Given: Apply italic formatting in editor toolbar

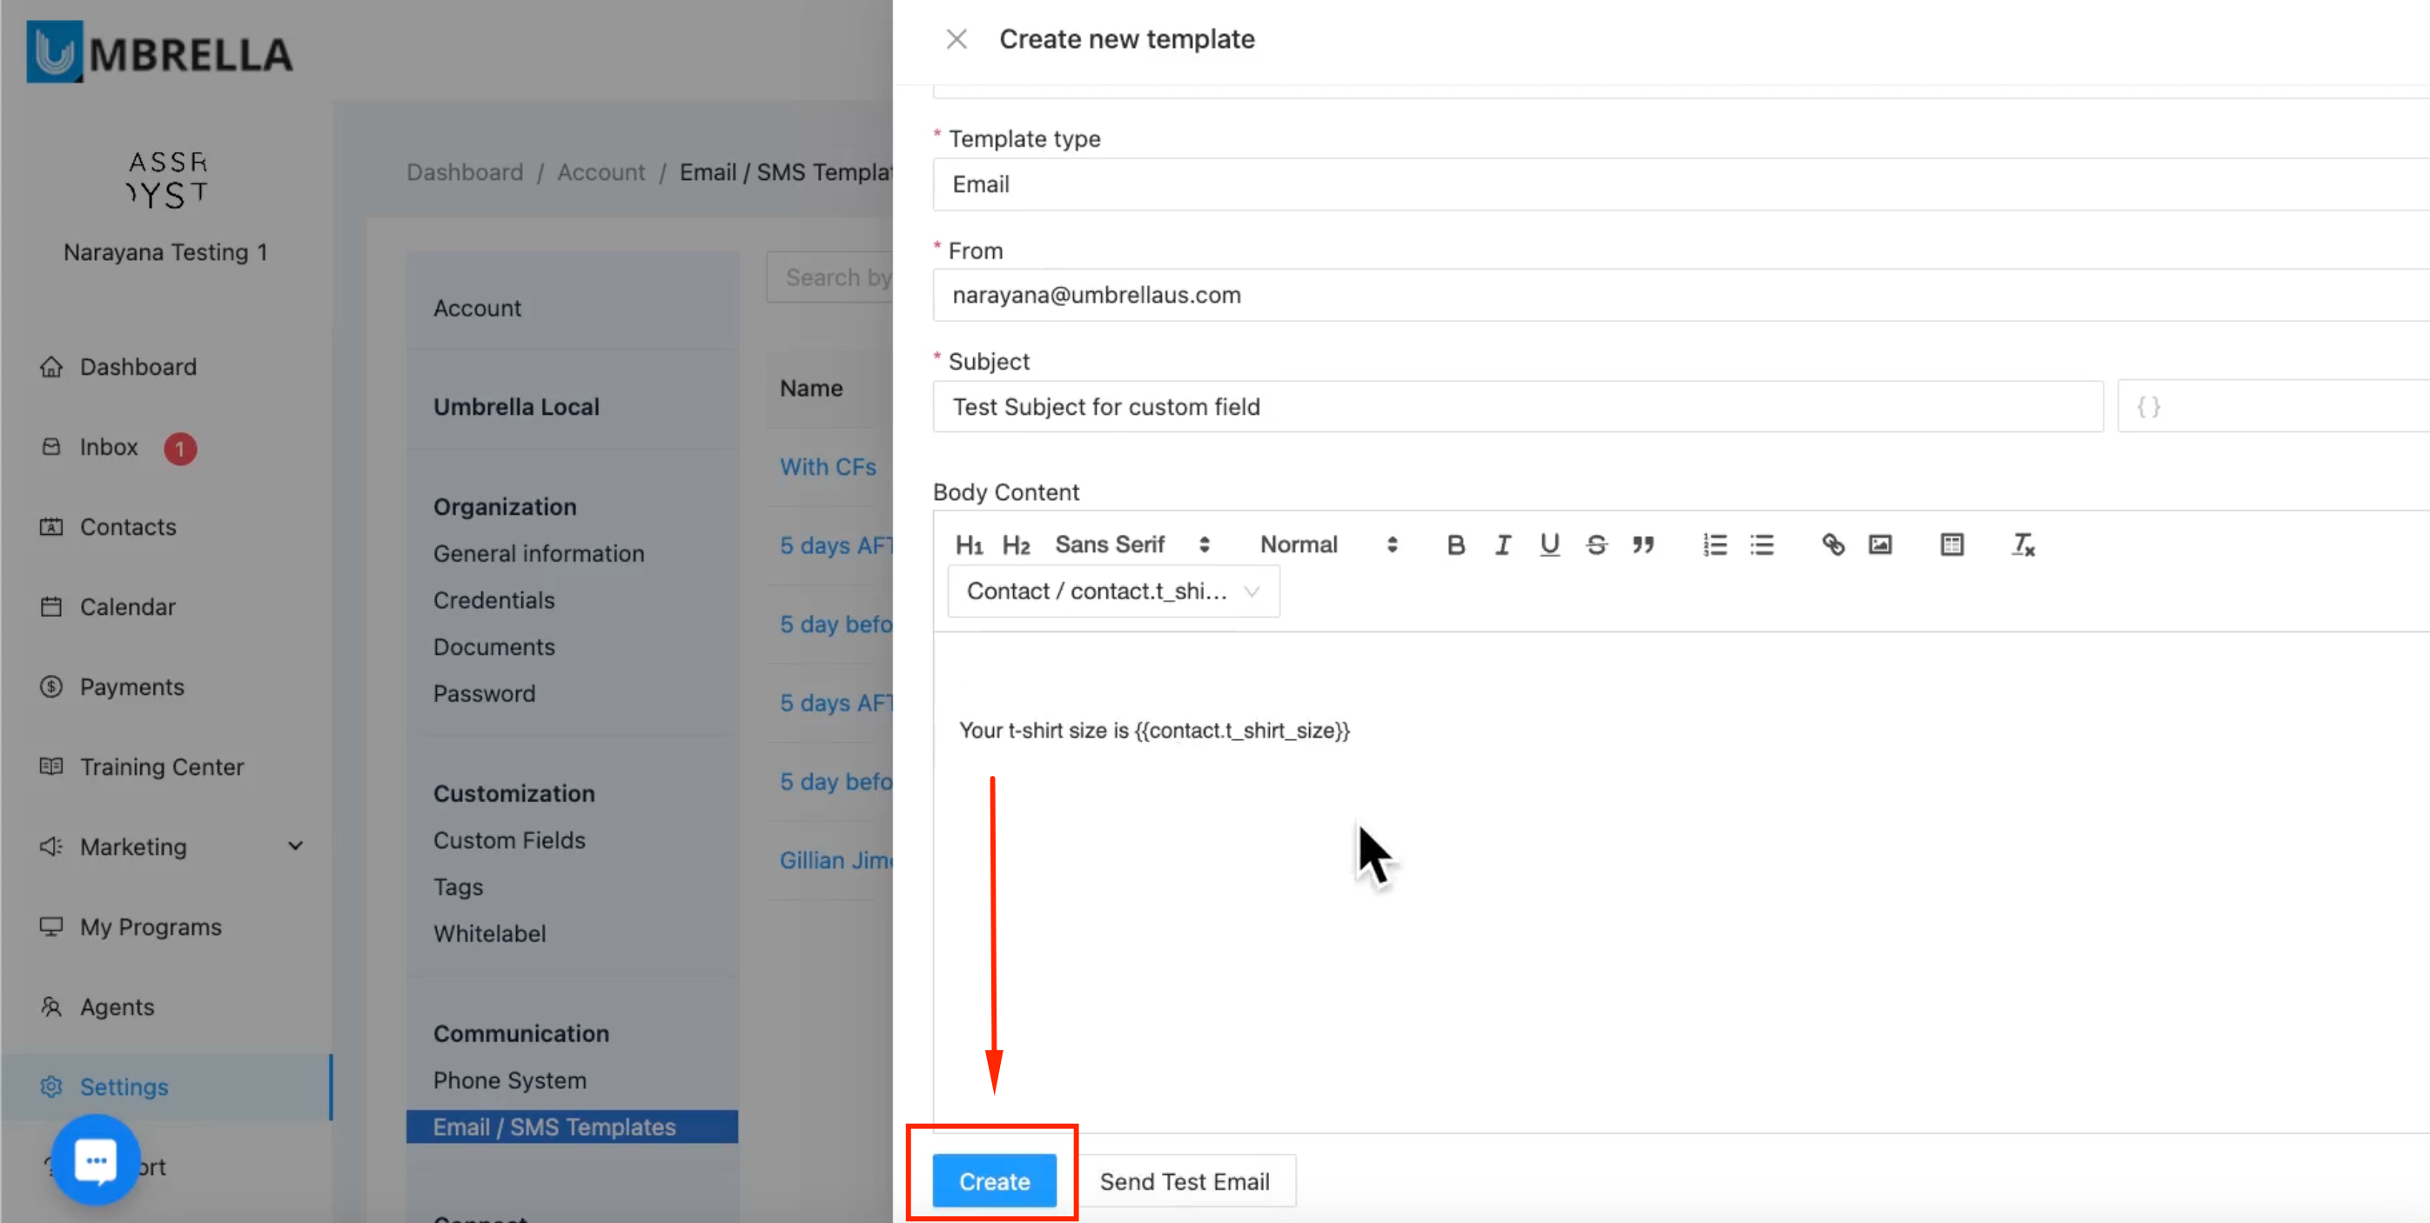Looking at the screenshot, I should point(1503,545).
